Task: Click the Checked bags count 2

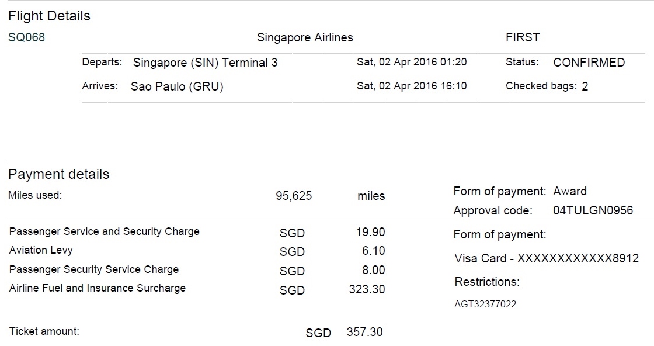Action: (585, 86)
